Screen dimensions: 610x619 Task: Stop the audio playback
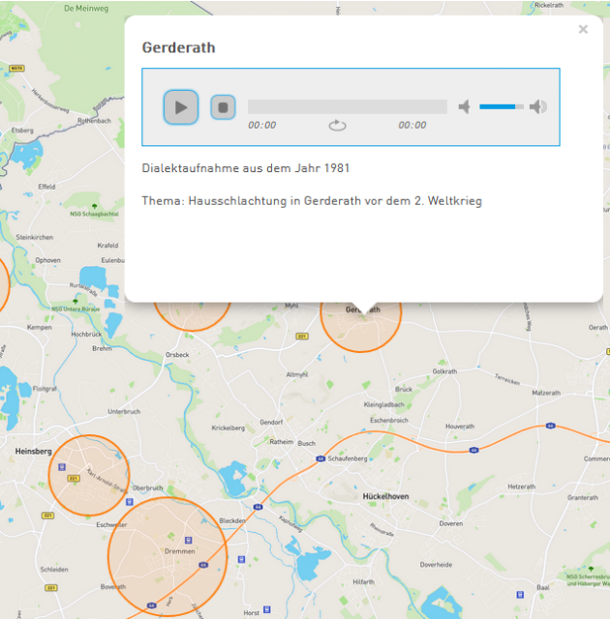click(223, 107)
